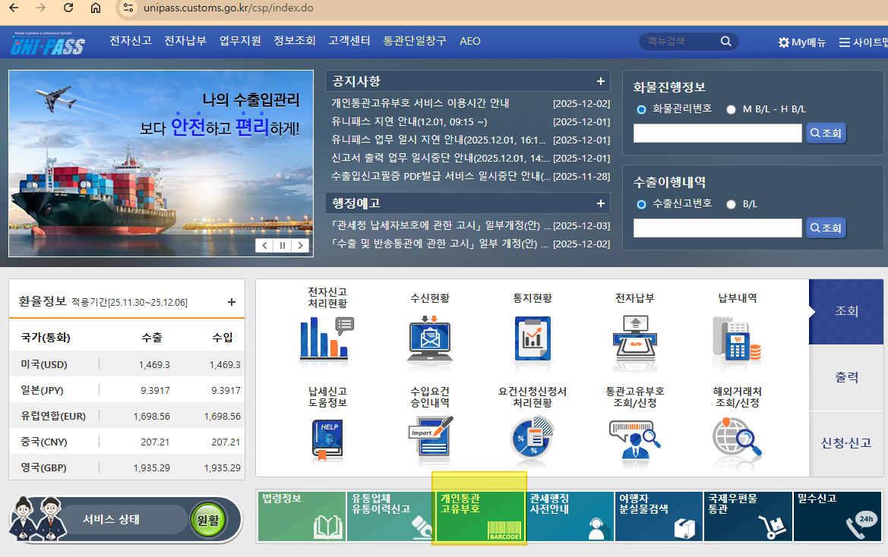Viewport: 888px width, 557px height.
Task: Open notice 개인통관고유부호 서비스 이용시간 안내
Action: pyautogui.click(x=420, y=103)
